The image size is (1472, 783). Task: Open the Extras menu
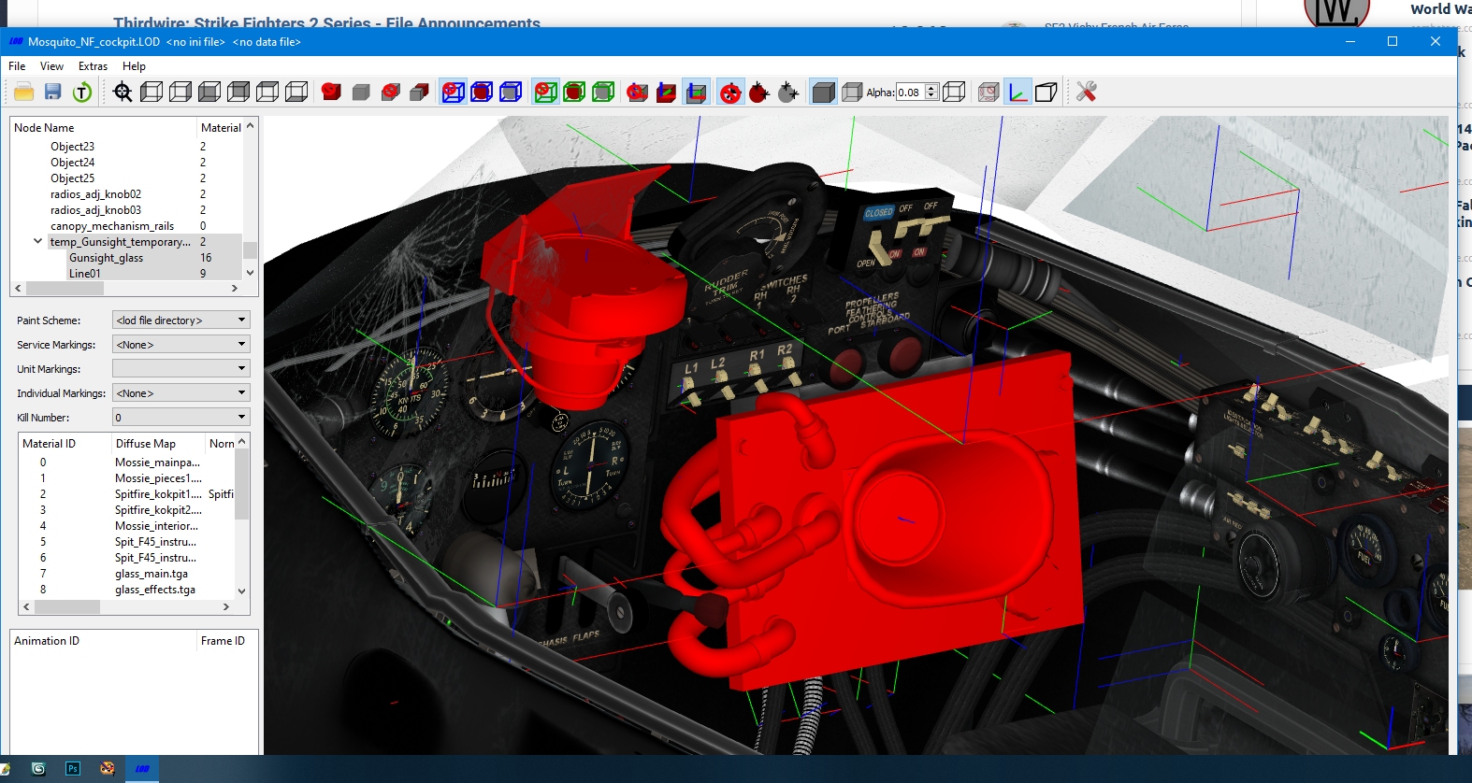click(x=93, y=66)
